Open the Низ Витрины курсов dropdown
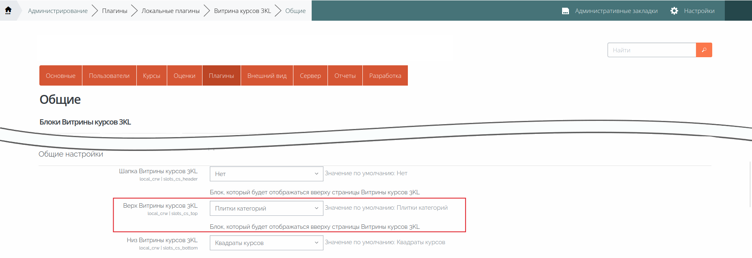This screenshot has width=752, height=258. 266,243
